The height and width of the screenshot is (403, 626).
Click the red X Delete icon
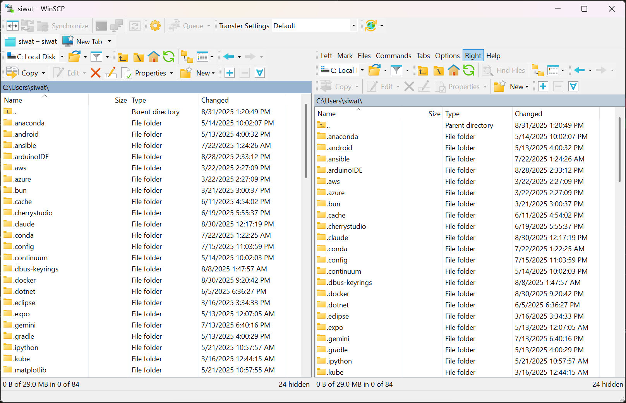tap(96, 73)
